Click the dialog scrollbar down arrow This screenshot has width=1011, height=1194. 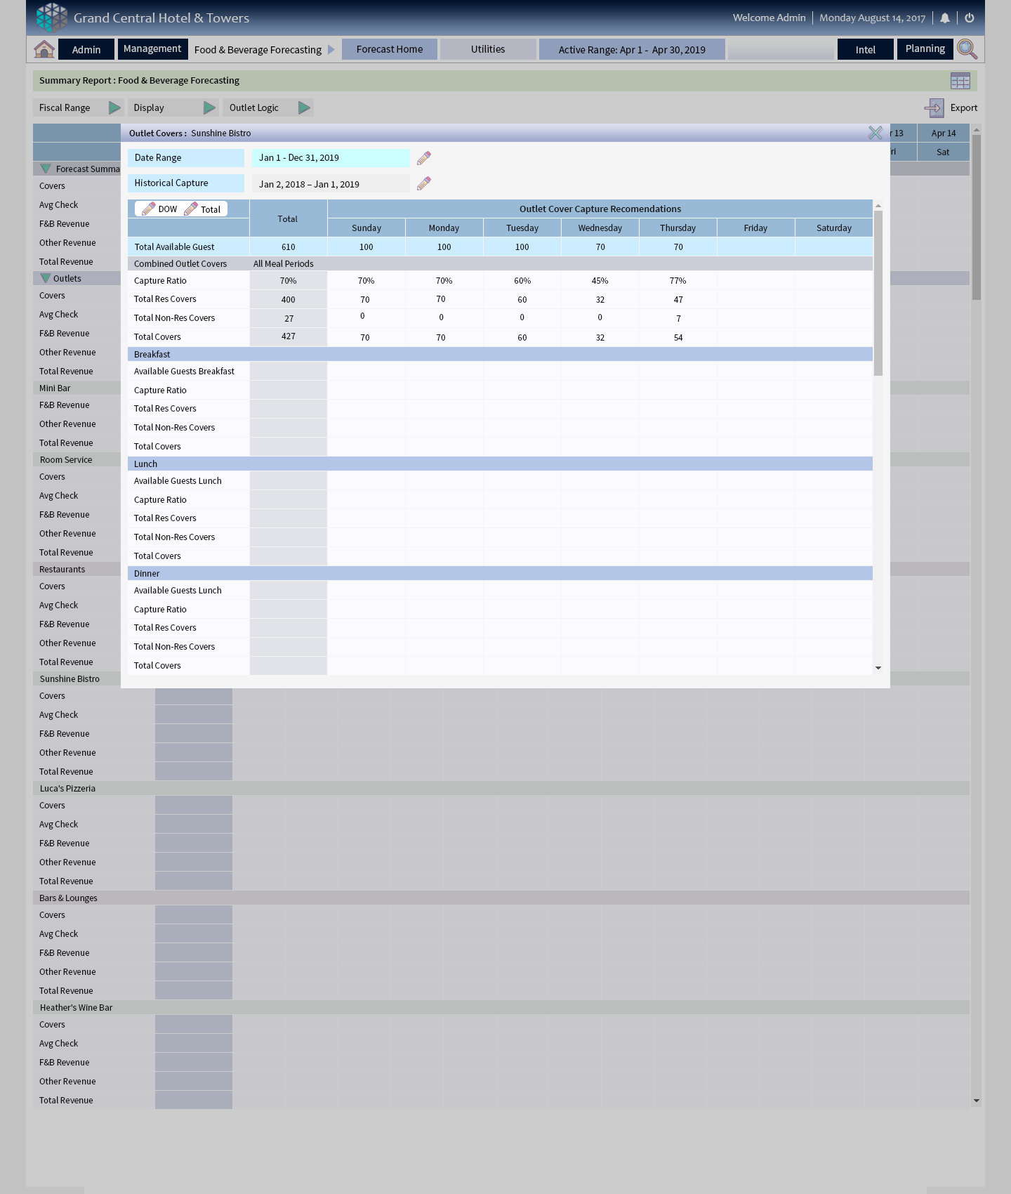tap(878, 668)
